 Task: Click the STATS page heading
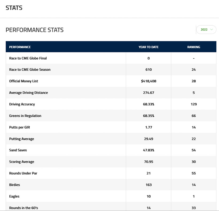click(14, 8)
